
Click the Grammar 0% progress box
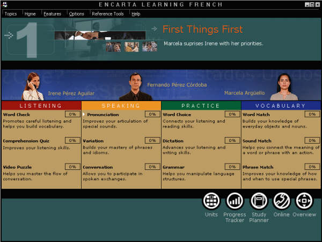(x=232, y=167)
